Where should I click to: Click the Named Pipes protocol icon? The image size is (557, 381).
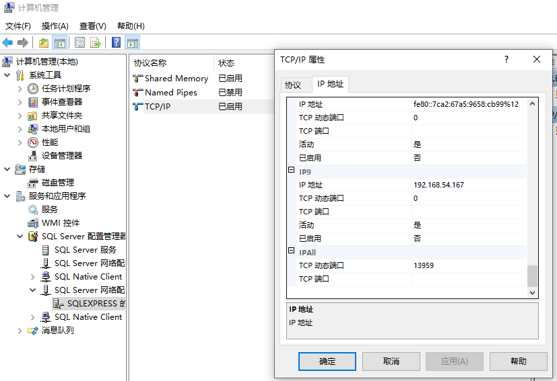click(x=137, y=93)
